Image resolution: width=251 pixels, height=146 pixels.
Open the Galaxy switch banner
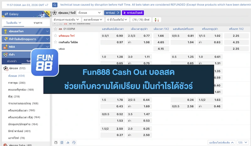[26, 14]
